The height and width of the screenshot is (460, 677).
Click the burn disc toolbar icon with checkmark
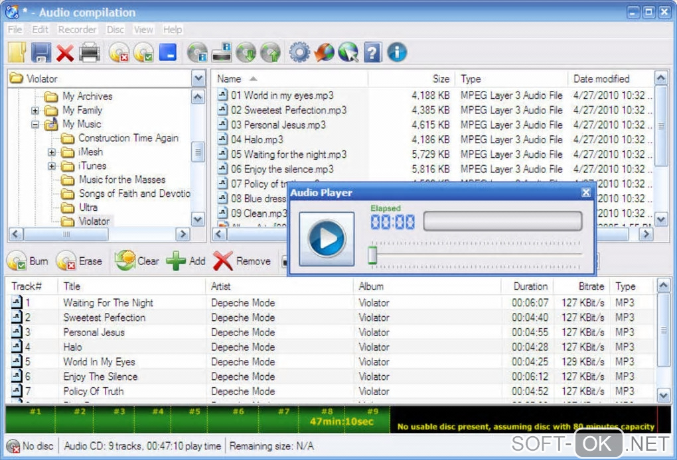143,52
